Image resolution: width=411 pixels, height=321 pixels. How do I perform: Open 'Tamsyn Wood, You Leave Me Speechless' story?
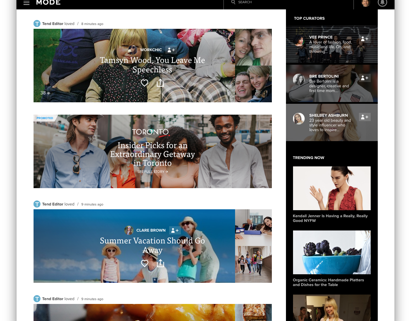[x=152, y=65]
